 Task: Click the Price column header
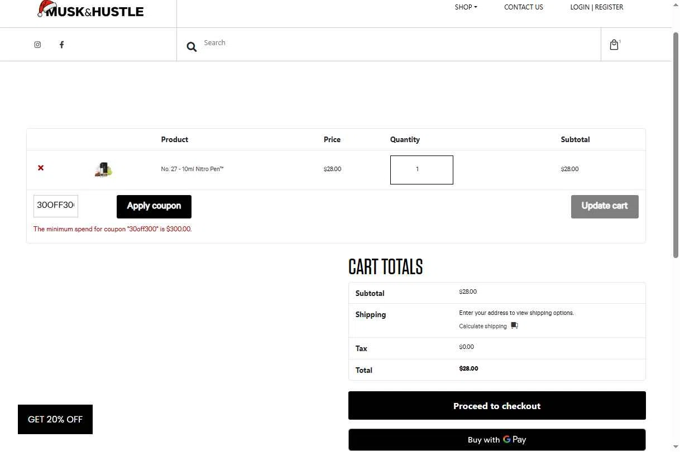(332, 139)
